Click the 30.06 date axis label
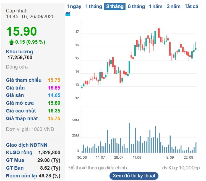Screen dimensions: 206x181 click(x=82, y=157)
